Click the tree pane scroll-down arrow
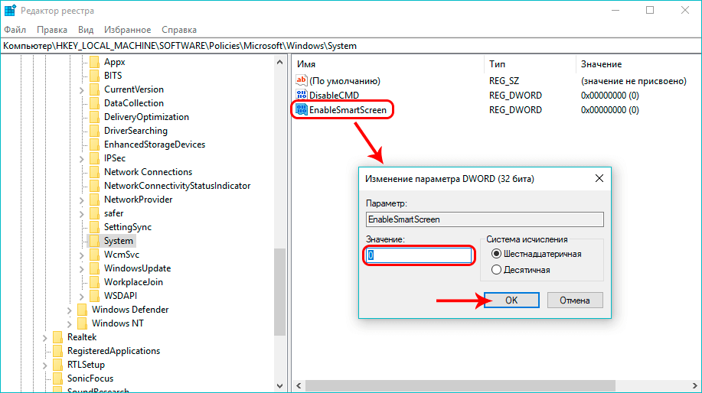The width and height of the screenshot is (702, 393). 280,385
